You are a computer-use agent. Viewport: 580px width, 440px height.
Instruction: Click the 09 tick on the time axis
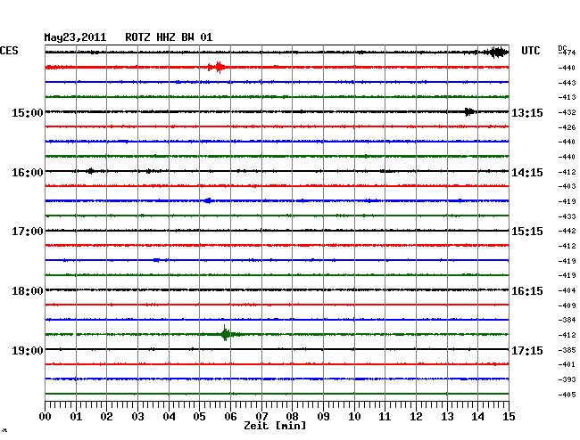(323, 417)
